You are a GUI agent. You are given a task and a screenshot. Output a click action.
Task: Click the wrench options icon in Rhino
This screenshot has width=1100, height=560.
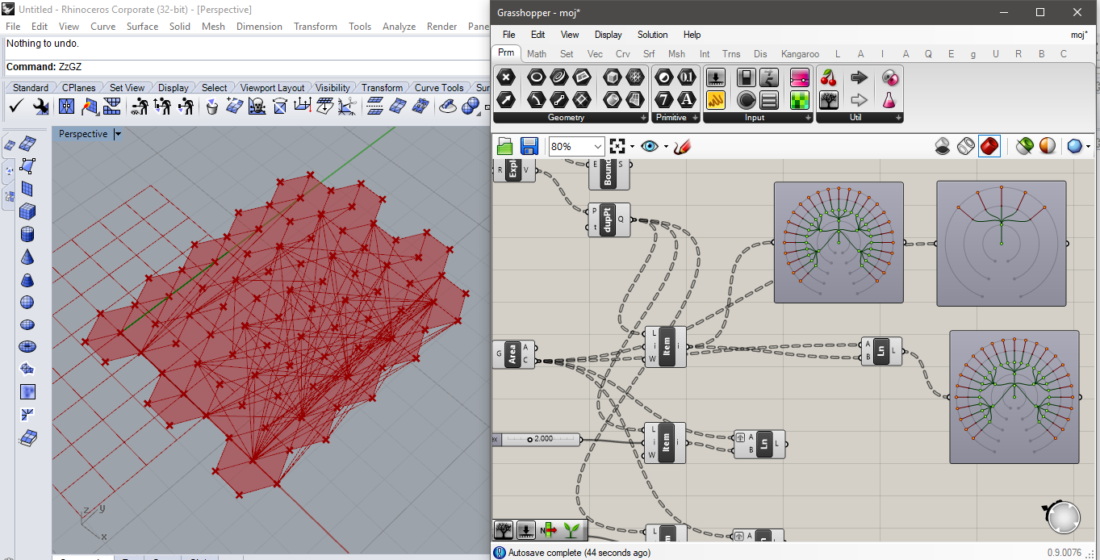40,106
